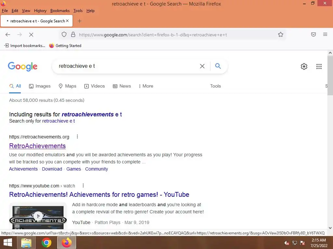Open a new browser tab
The height and width of the screenshot is (249, 333).
pyautogui.click(x=79, y=21)
